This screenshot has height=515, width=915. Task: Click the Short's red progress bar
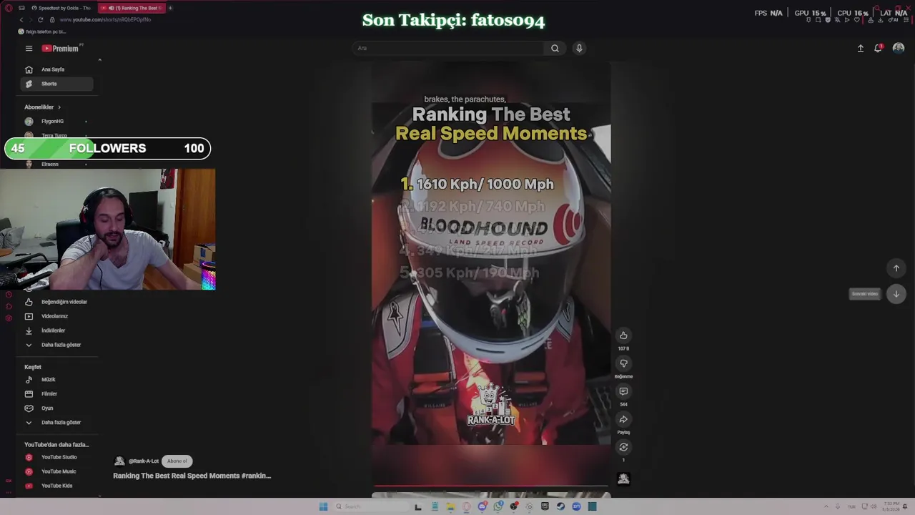tap(491, 487)
